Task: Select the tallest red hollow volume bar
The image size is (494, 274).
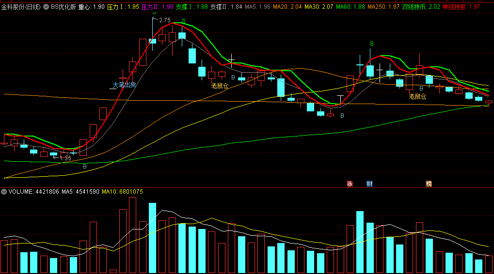Action: pos(132,235)
